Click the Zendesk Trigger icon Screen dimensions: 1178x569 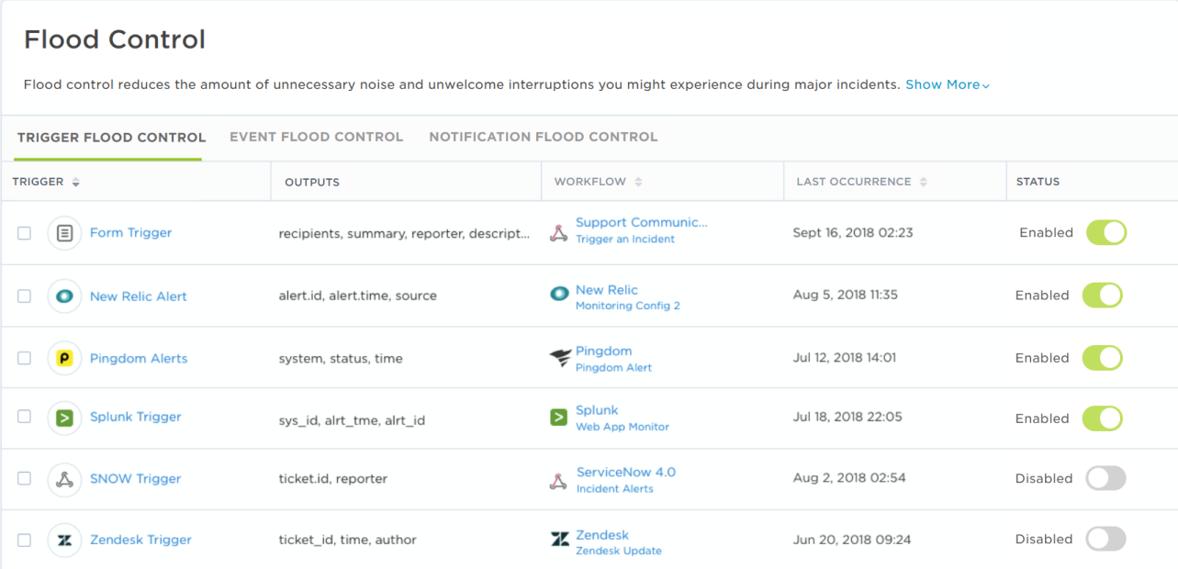[x=64, y=541]
